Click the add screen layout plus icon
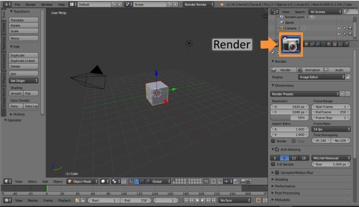This screenshot has width=359, height=207. click(x=114, y=4)
